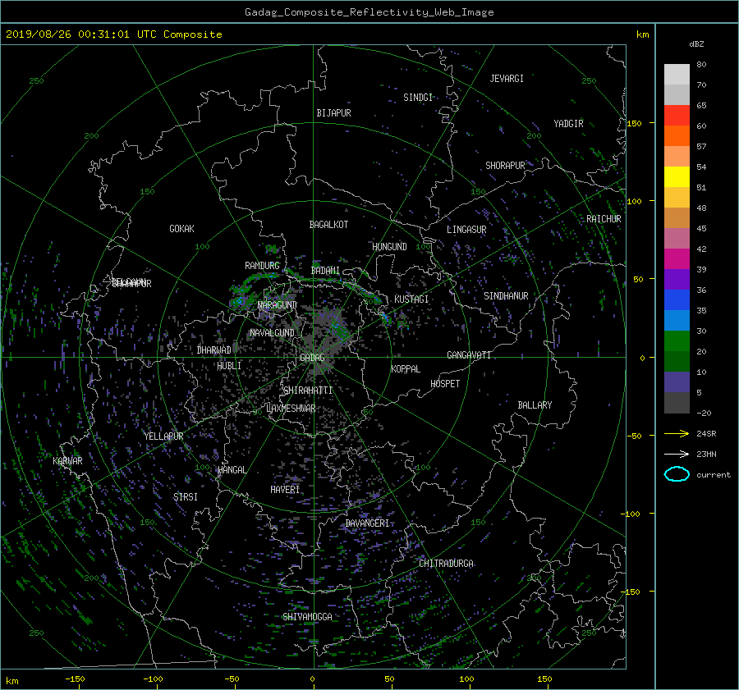The width and height of the screenshot is (739, 690).
Task: Click the yellow 24SR arrow symbol
Action: (x=677, y=433)
